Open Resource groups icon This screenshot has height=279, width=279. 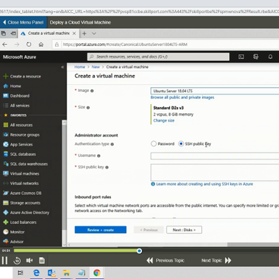[6, 135]
